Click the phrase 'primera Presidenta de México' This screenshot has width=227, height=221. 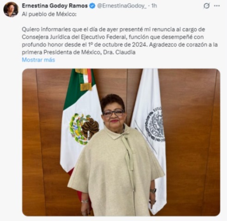coord(61,52)
